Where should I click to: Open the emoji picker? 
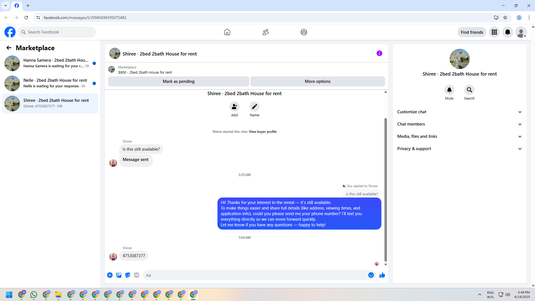[x=371, y=275]
